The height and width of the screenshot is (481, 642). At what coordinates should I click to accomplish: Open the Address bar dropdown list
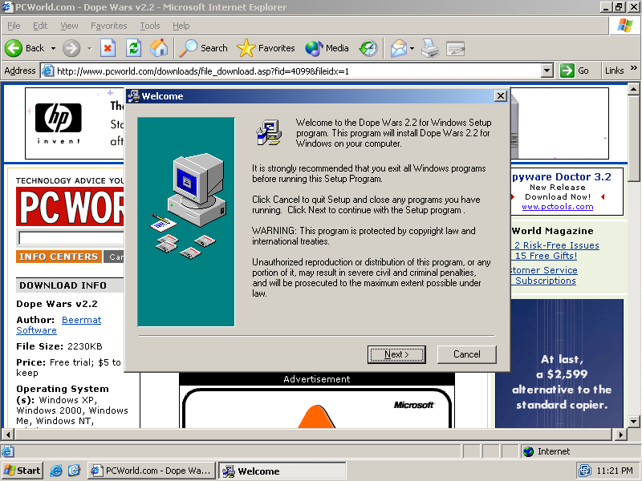(547, 71)
